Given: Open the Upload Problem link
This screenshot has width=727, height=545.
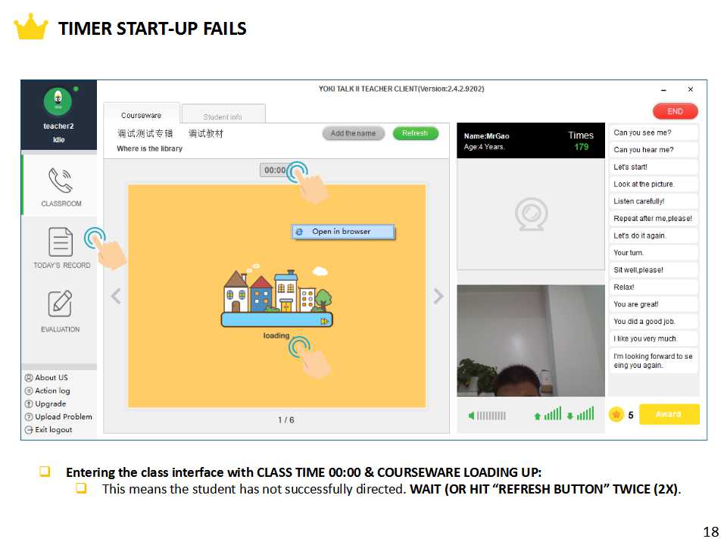Looking at the screenshot, I should [x=59, y=416].
